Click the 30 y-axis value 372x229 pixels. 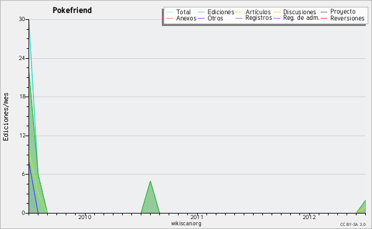pyautogui.click(x=22, y=19)
